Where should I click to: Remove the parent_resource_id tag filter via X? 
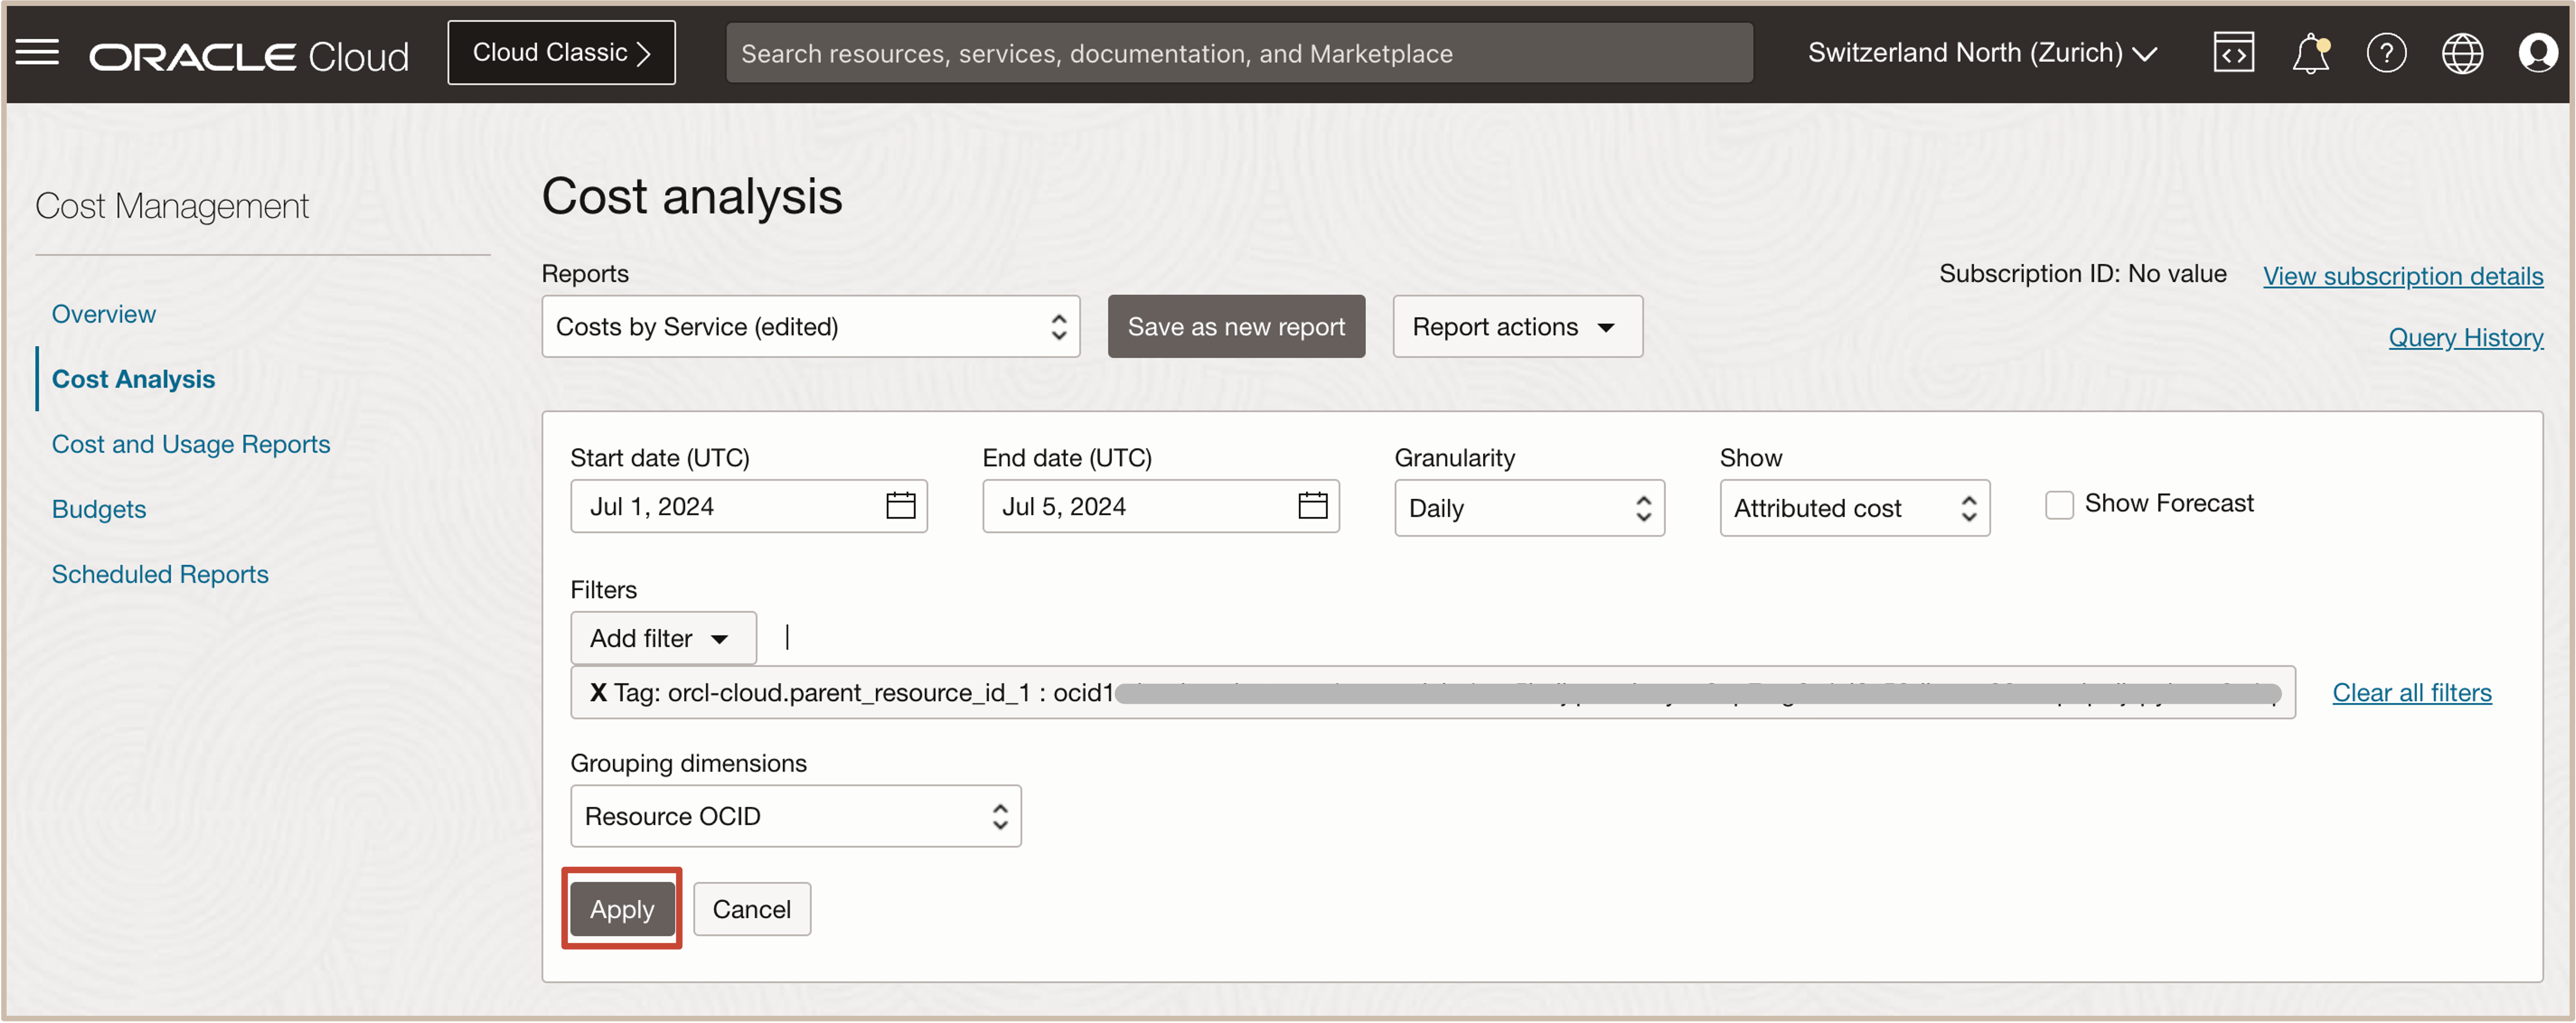(597, 692)
